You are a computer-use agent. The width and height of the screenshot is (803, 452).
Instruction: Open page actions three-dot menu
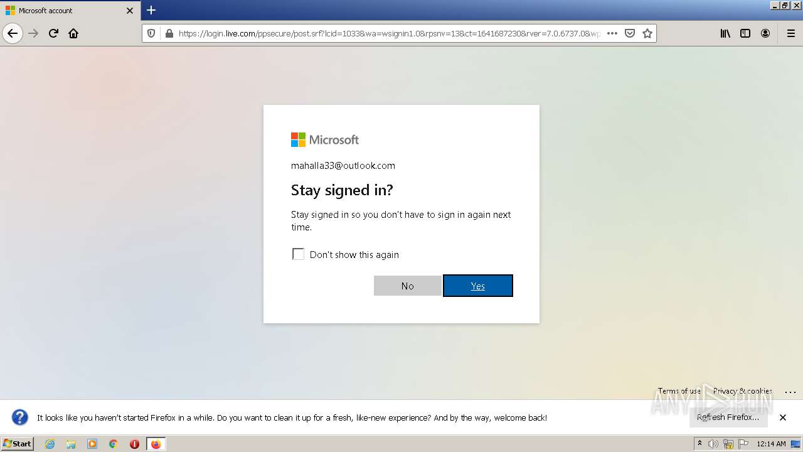coord(612,33)
